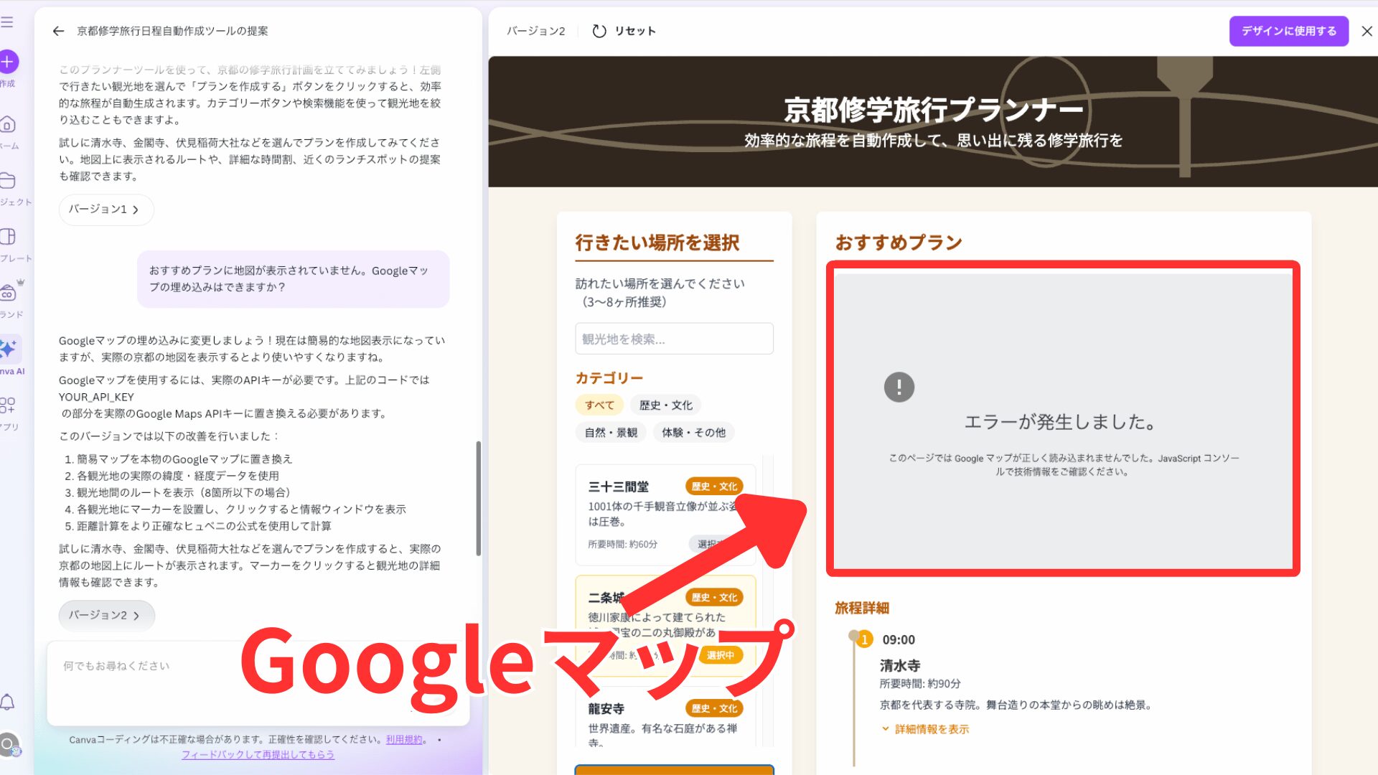Select the 三十三間堂 place card
Screen dimensions: 1378x775
click(665, 515)
